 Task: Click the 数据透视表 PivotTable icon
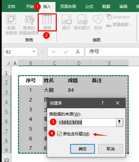11,25
